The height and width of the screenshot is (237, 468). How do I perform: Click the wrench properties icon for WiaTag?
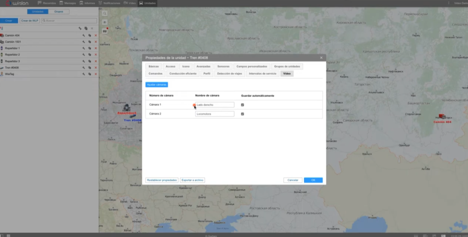[84, 74]
